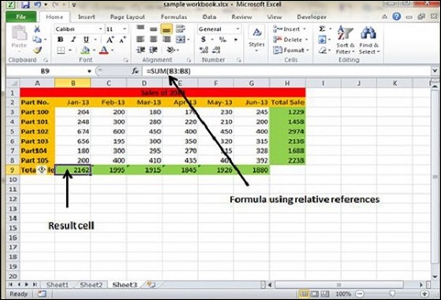The image size is (441, 300).
Task: Toggle Italic formatting
Action: pos(73,39)
